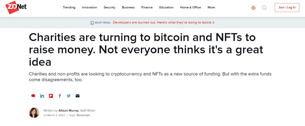
Task: Go to the Business section
Action: [x=128, y=7]
